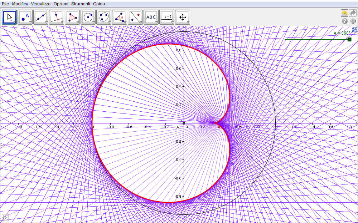Expand the Move tool's dropdown triangle
This screenshot has height=223, width=358.
(15, 22)
